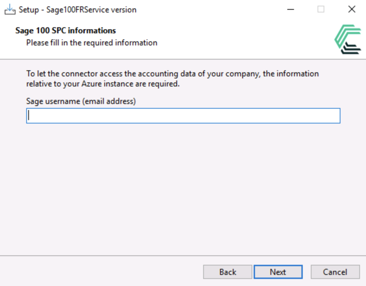Viewport: 366px width, 286px height.
Task: Click the "Setup - Sage100FRService version" window title
Action: click(x=78, y=9)
